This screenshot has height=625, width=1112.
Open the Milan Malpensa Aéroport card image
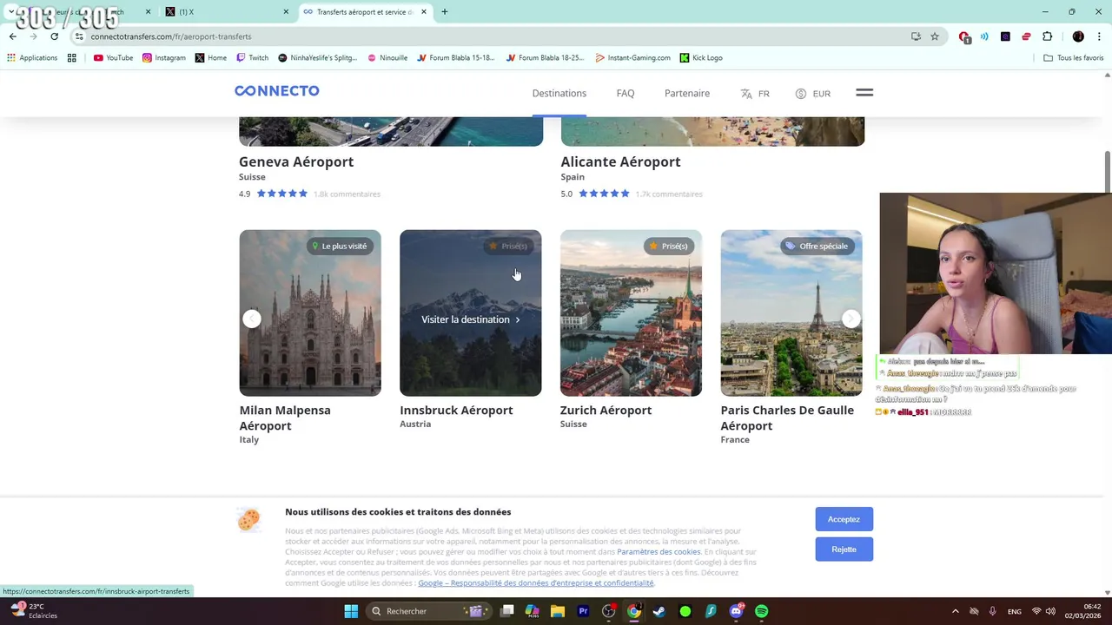tap(310, 312)
